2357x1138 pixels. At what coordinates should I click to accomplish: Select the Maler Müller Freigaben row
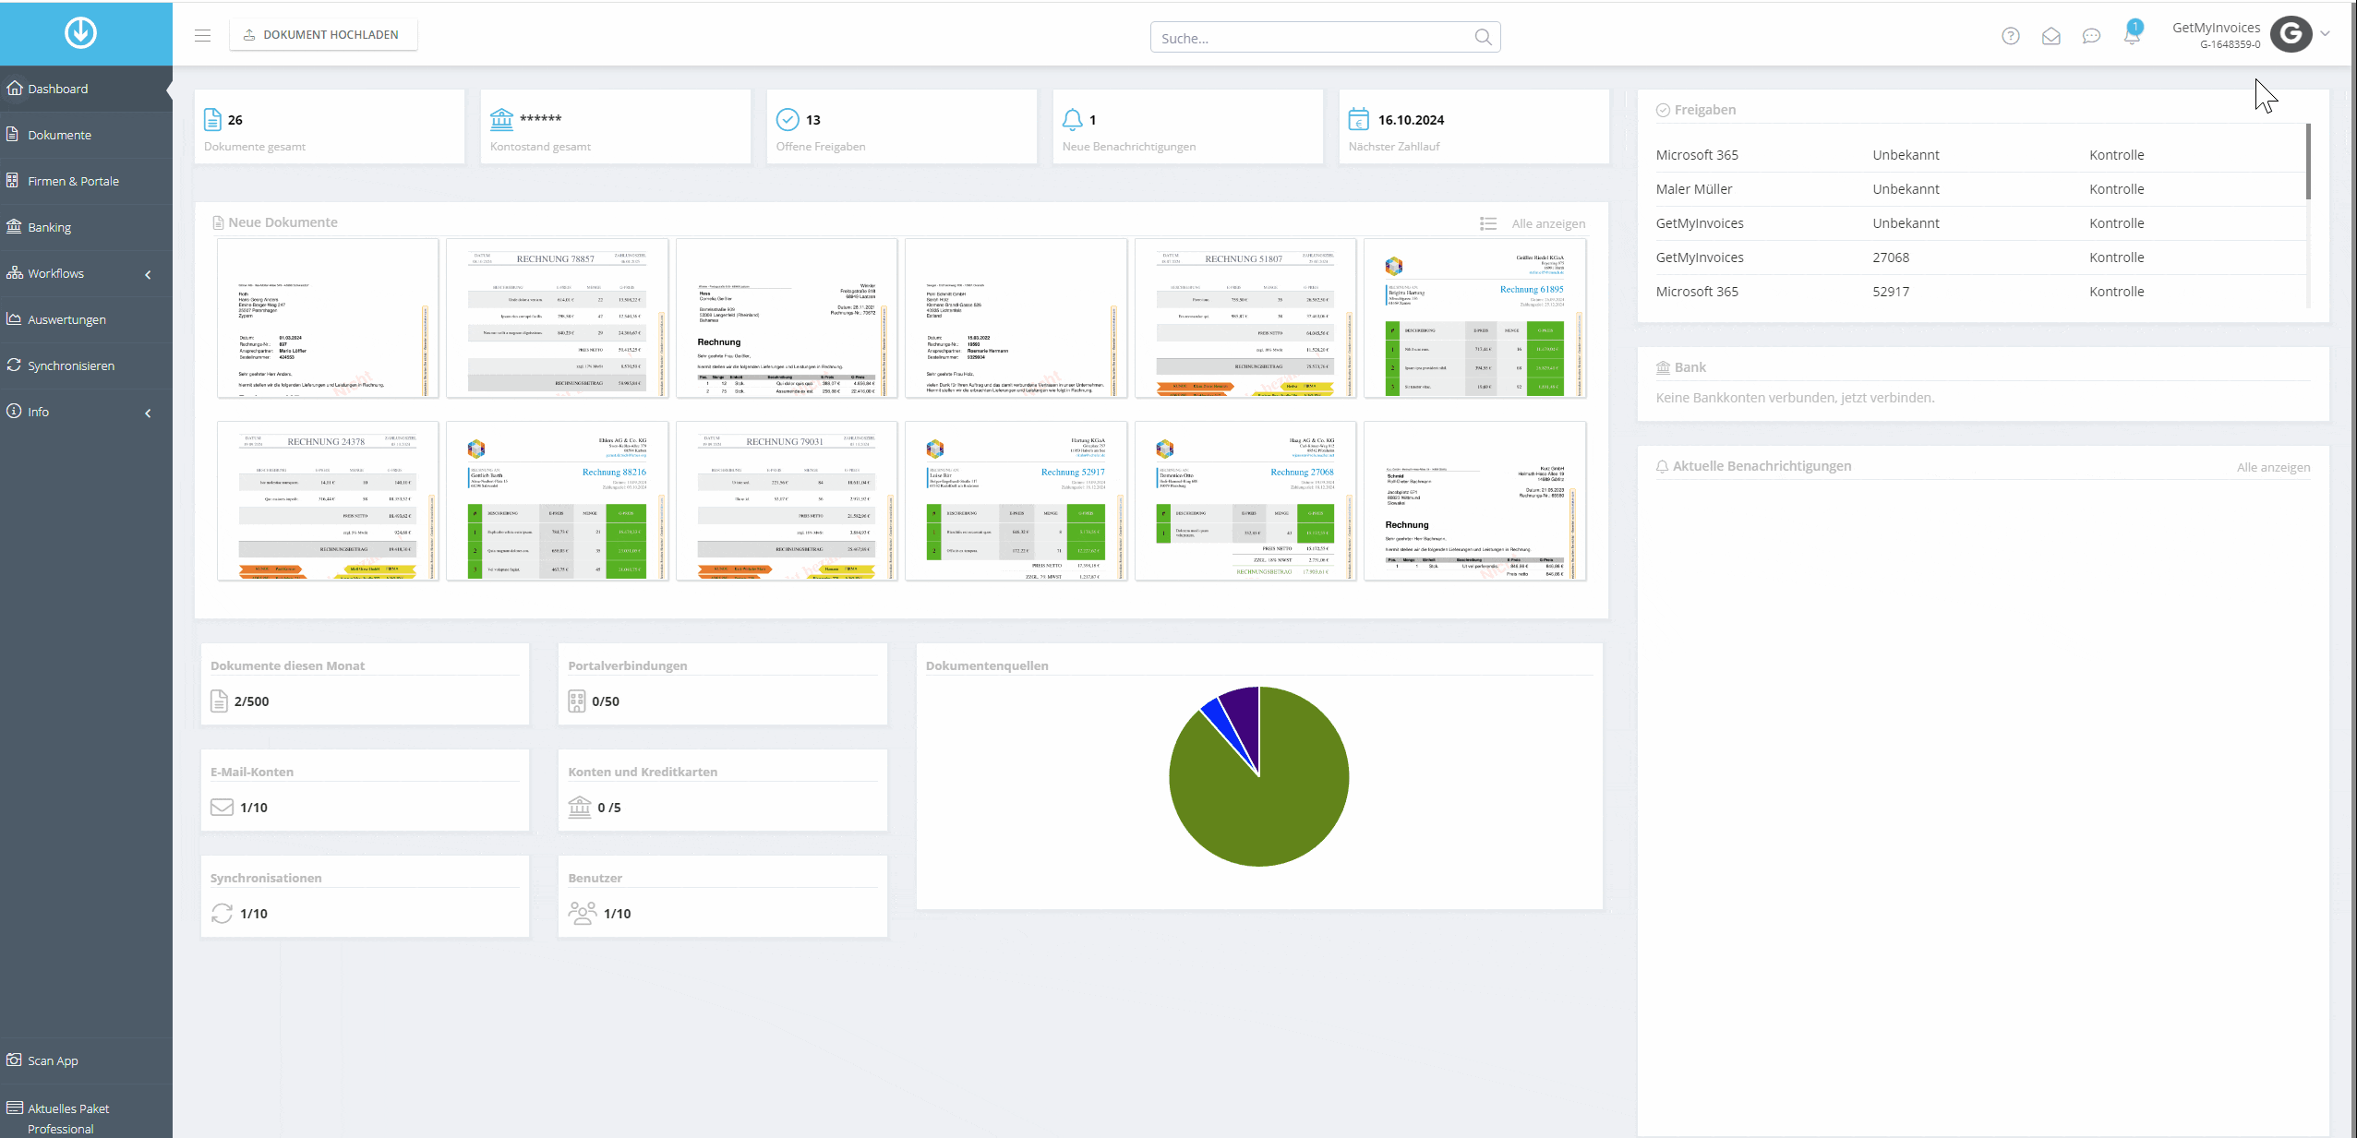click(x=1978, y=189)
